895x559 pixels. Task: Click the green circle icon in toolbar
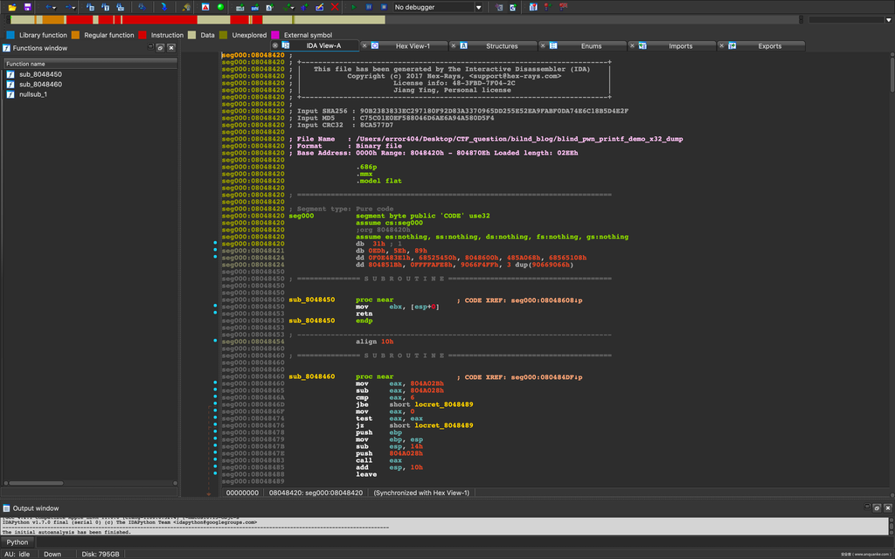220,7
